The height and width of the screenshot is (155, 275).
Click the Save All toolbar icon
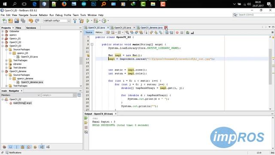click(23, 21)
